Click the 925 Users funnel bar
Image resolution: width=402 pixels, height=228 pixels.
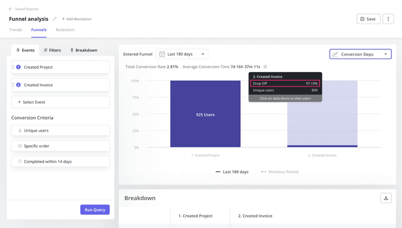click(205, 114)
